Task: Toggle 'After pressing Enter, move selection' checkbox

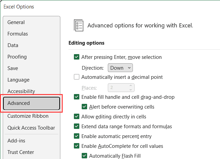Action: (77, 57)
